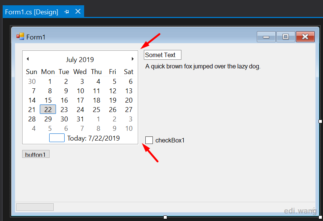The width and height of the screenshot is (323, 221).
Task: Select July 22 in the calendar
Action: 48,109
